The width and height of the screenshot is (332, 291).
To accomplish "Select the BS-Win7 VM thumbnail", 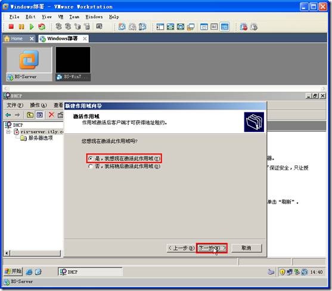I will (73, 64).
